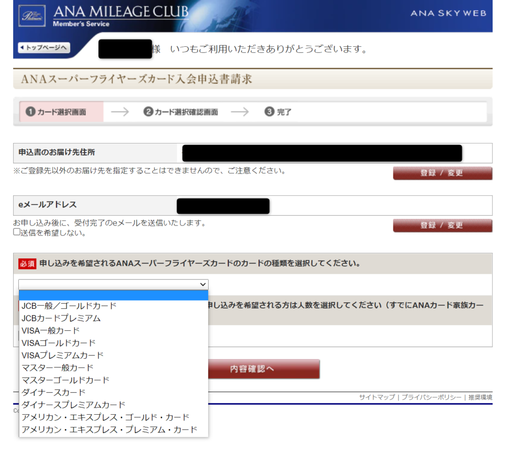Viewport: 521px width, 459px height.
Task: Open the 推奨環境 link
Action: pos(480,397)
